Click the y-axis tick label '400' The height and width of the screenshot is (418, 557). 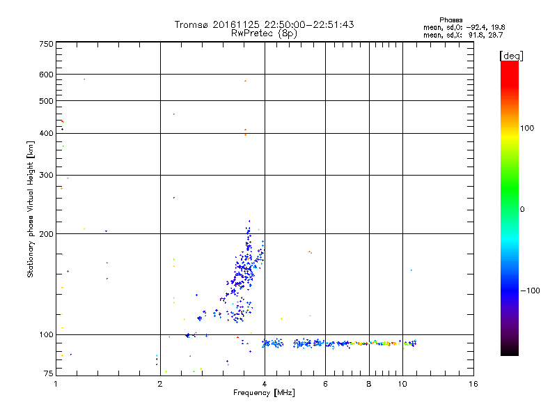pyautogui.click(x=46, y=133)
